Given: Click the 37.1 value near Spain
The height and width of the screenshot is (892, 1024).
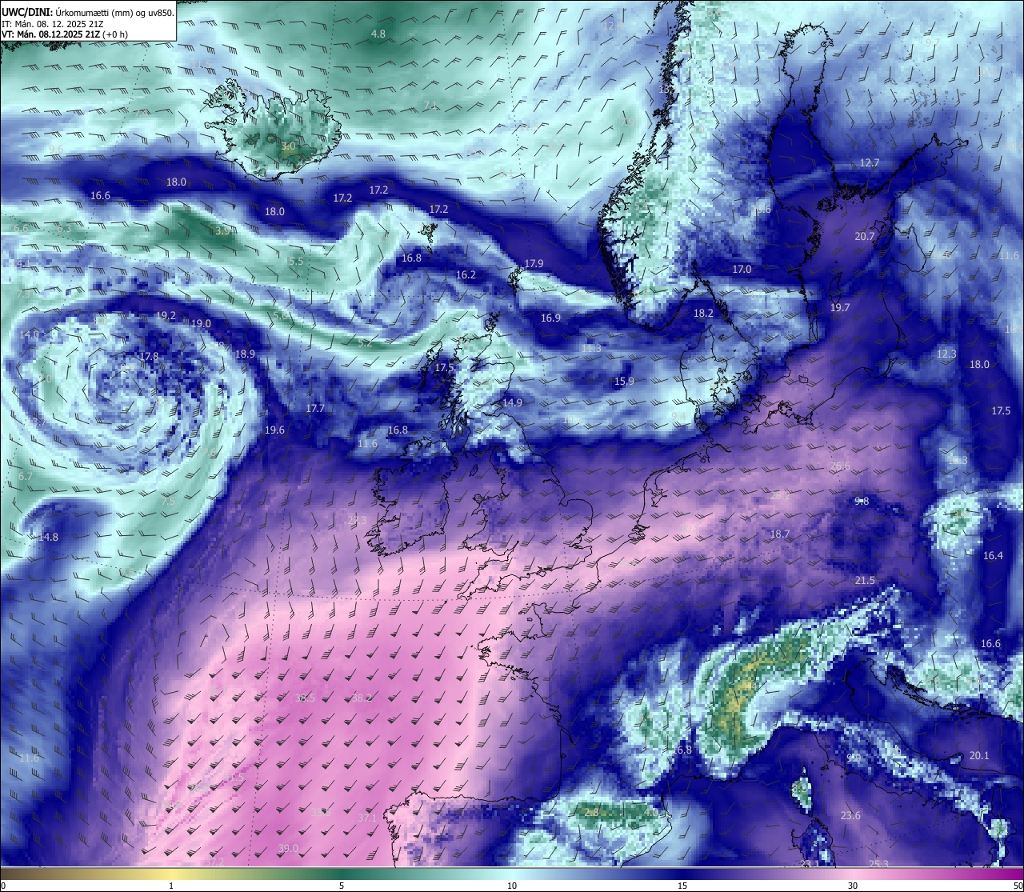Looking at the screenshot, I should 366,818.
